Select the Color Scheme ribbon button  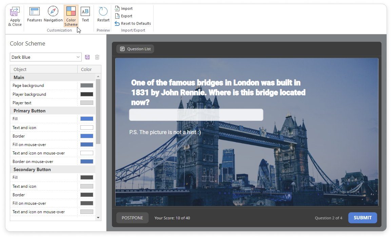pyautogui.click(x=71, y=16)
